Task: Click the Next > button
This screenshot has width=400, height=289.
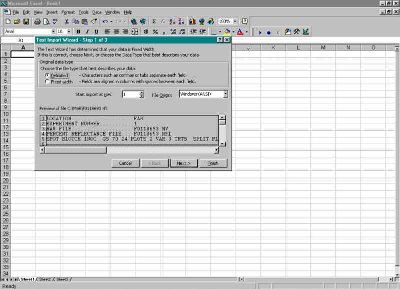Action: (x=184, y=163)
